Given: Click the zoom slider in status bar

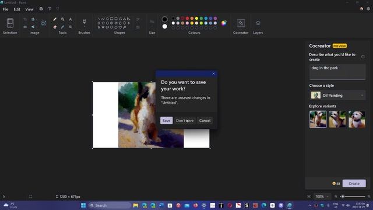Looking at the screenshot, I should coord(353,197).
